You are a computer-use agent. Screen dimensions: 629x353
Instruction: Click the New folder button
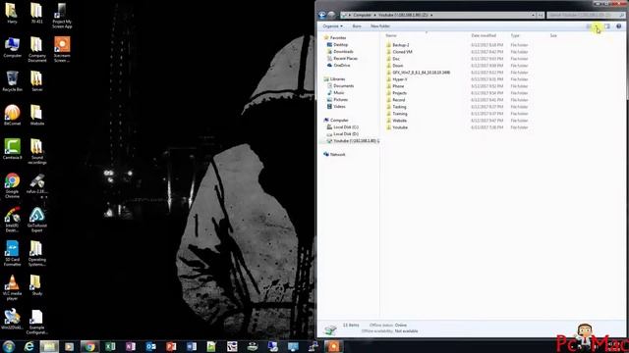[380, 26]
